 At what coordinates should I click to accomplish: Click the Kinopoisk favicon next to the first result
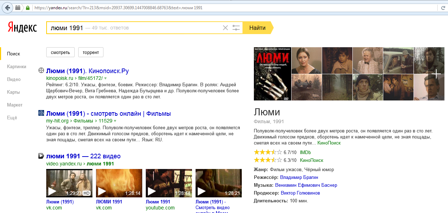point(41,71)
